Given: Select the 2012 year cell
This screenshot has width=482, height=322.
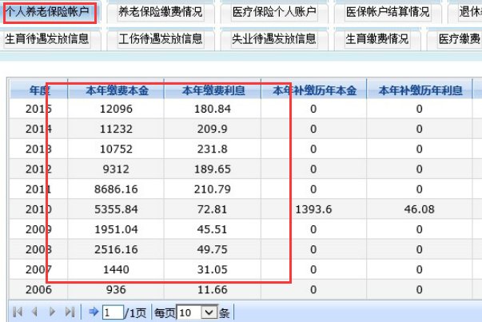Looking at the screenshot, I should (x=38, y=169).
